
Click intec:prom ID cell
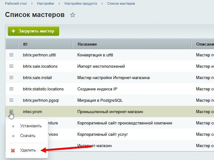point(32,112)
